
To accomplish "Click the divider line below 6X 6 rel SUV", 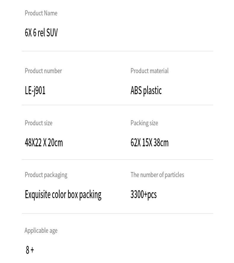I will (x=118, y=51).
